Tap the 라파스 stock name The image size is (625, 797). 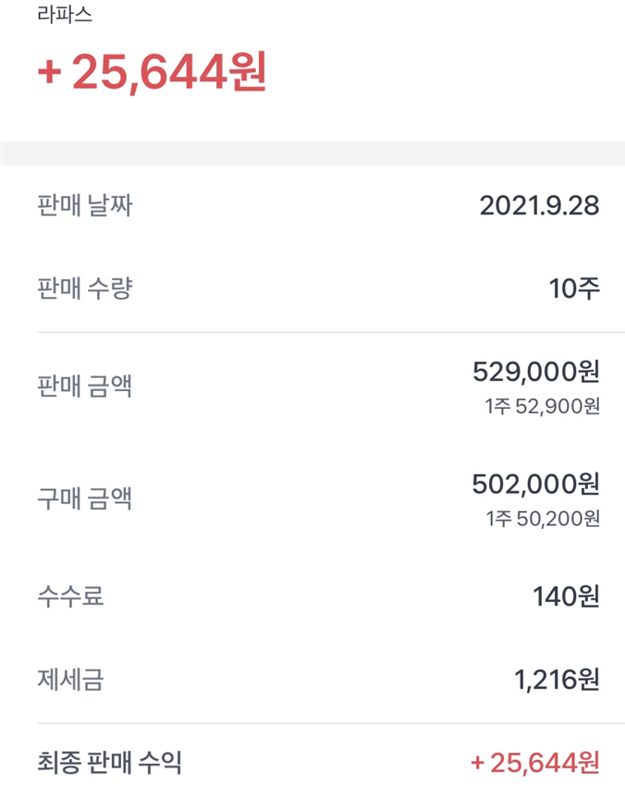[65, 16]
